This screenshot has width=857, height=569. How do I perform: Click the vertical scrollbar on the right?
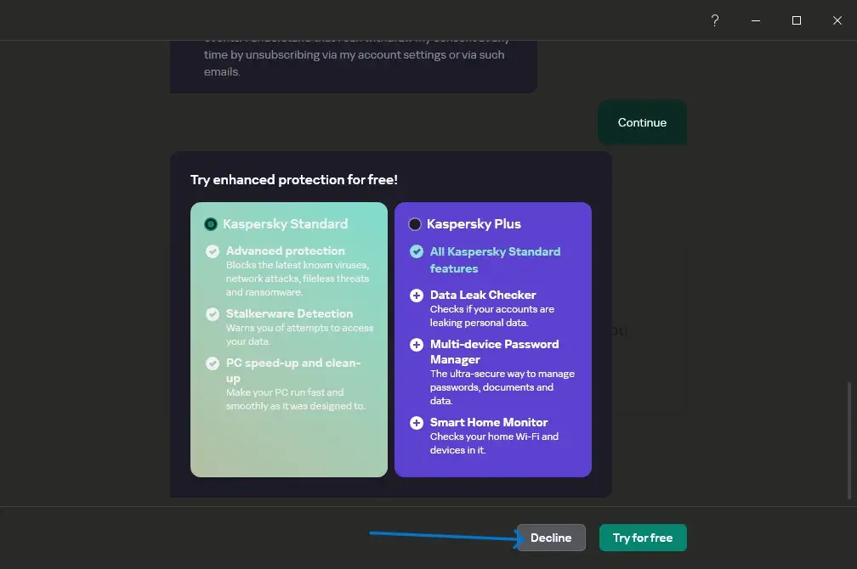[848, 440]
